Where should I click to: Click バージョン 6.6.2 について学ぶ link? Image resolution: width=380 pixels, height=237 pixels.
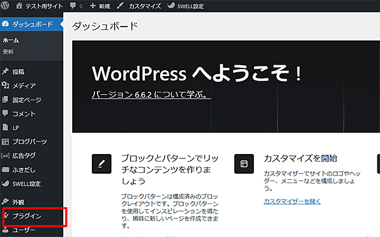click(x=151, y=94)
